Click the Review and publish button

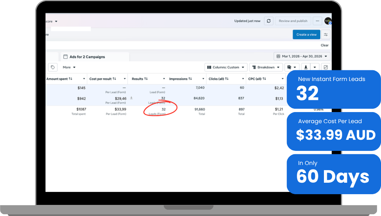coord(293,21)
